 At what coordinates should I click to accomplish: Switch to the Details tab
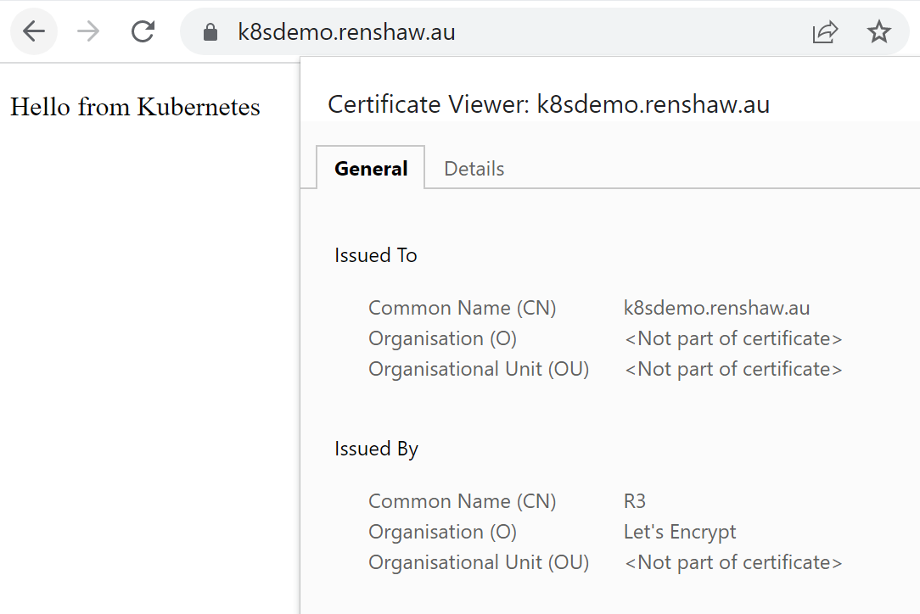click(474, 169)
